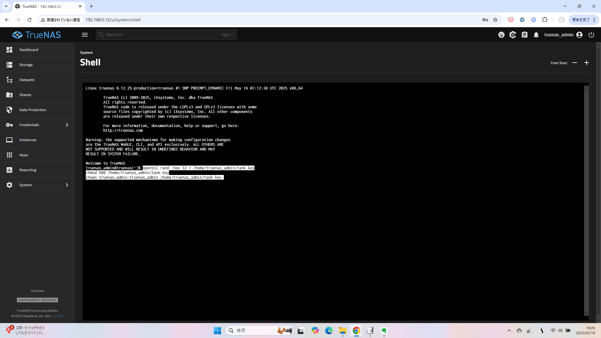The image size is (601, 338).
Task: Open the Credentials menu item
Action: [x=38, y=125]
